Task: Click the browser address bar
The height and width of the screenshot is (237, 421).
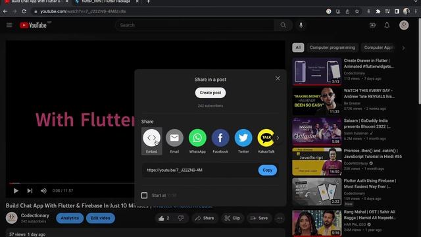Action: pyautogui.click(x=177, y=11)
